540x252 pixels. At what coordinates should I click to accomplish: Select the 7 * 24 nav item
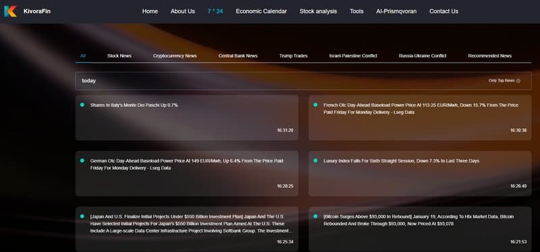[x=215, y=11]
